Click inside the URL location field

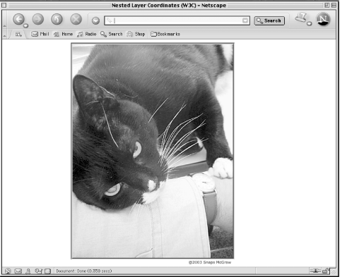[177, 20]
